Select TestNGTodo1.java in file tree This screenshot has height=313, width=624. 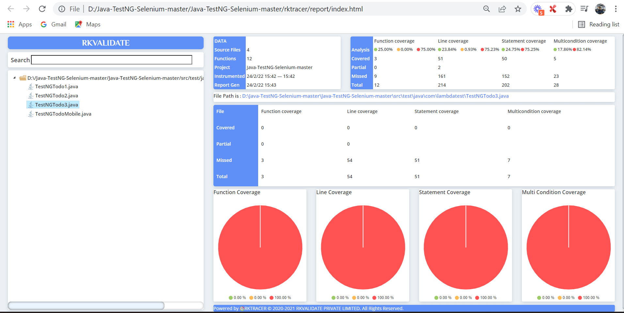[x=56, y=87]
